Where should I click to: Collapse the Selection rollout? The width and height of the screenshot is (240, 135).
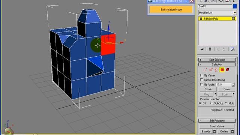(217, 64)
